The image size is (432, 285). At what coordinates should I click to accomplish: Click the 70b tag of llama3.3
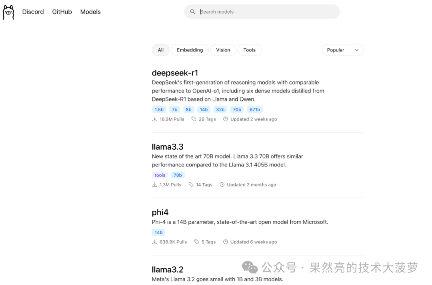click(x=178, y=175)
